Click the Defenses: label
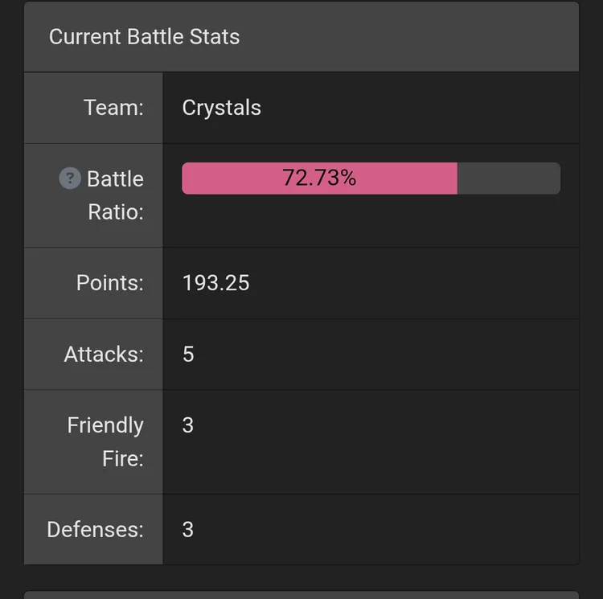Image resolution: width=603 pixels, height=599 pixels. coord(95,529)
